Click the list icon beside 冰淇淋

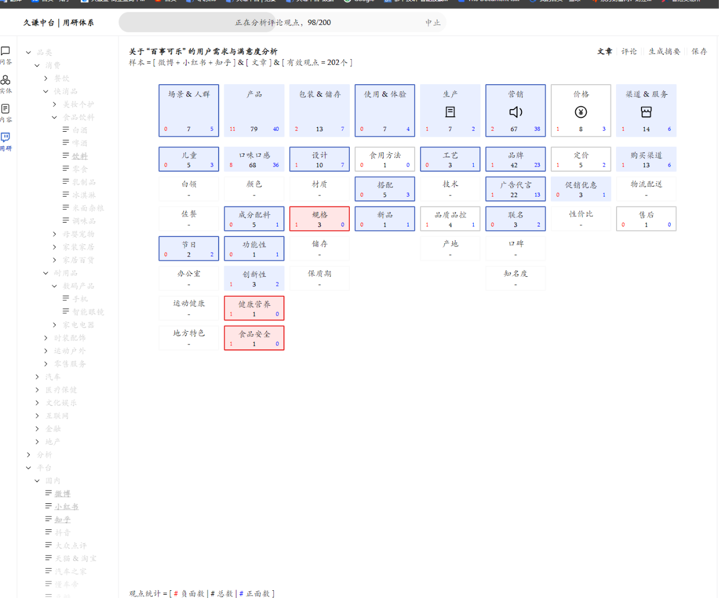[66, 194]
